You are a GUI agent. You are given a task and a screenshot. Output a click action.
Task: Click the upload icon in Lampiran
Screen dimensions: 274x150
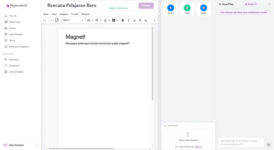[x=176, y=147]
